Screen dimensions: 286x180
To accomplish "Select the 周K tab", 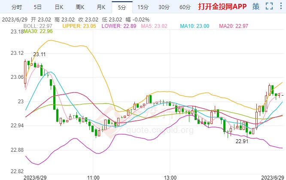I will tap(80, 7).
